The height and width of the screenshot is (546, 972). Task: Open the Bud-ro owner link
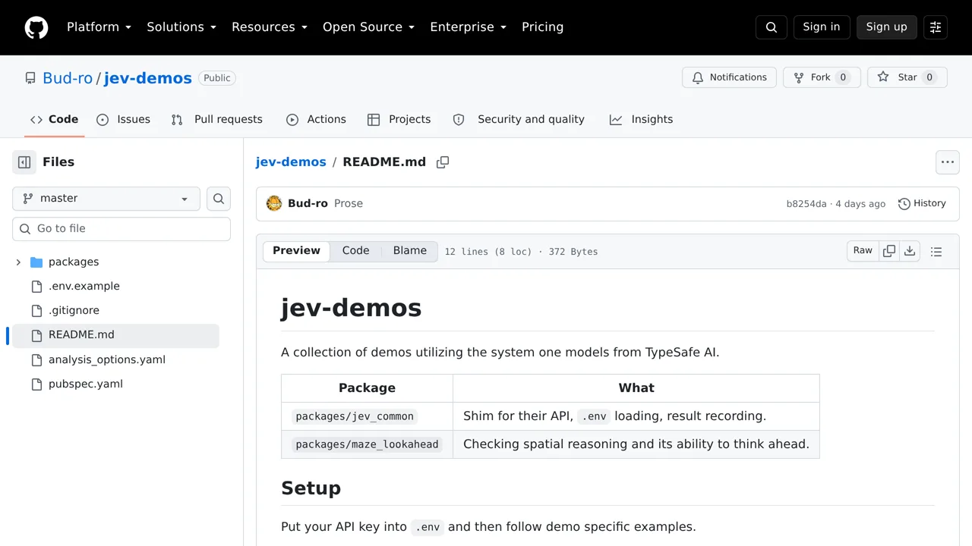coord(68,78)
